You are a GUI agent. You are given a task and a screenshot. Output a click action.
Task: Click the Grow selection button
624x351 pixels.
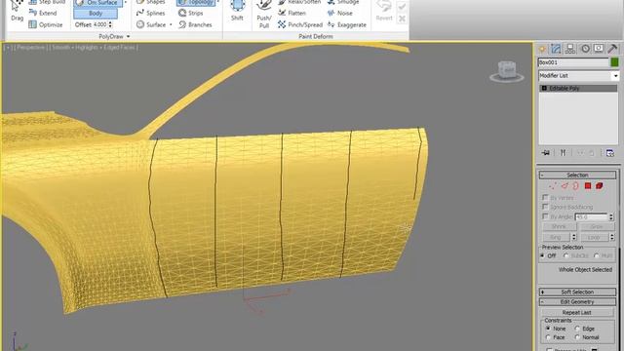[x=597, y=226]
